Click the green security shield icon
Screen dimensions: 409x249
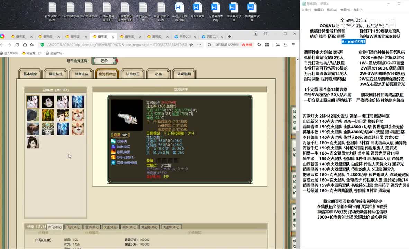(x=42, y=45)
